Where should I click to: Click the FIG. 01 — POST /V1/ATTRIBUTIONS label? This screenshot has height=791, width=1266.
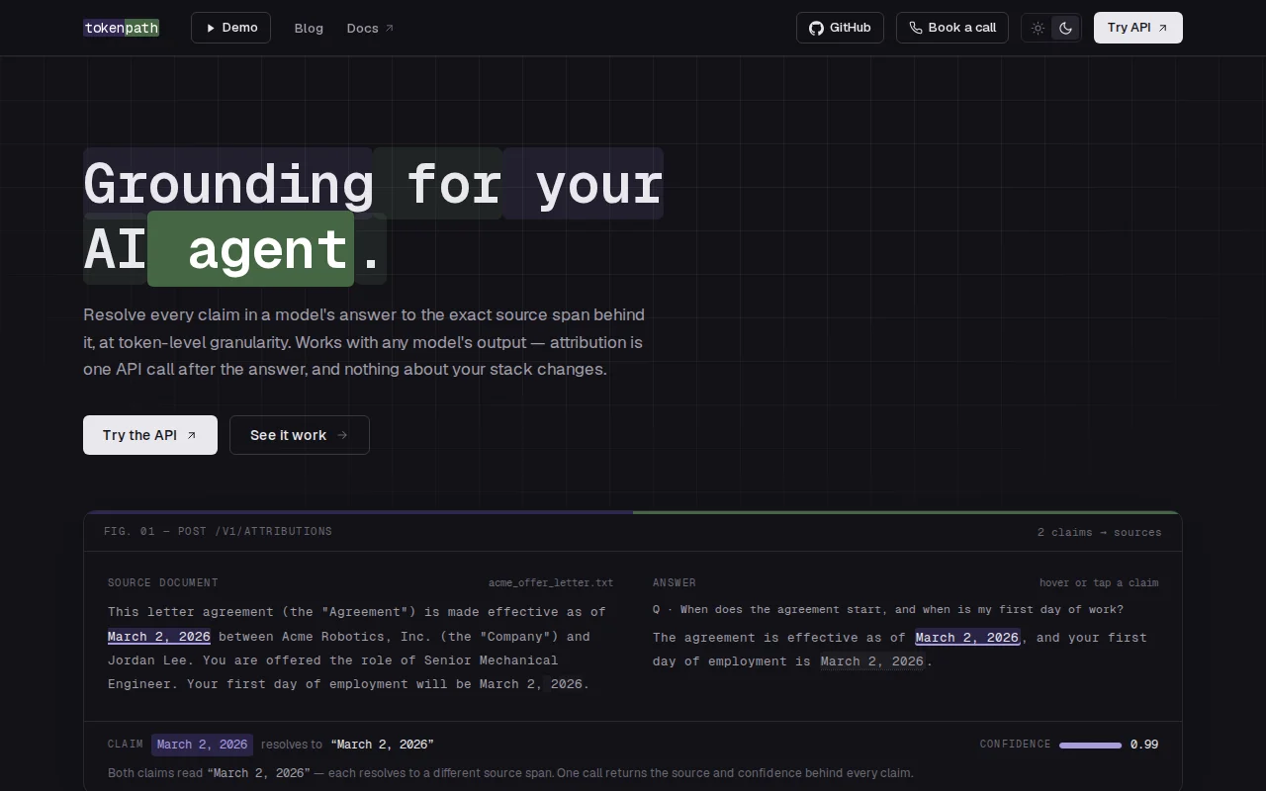coord(218,532)
